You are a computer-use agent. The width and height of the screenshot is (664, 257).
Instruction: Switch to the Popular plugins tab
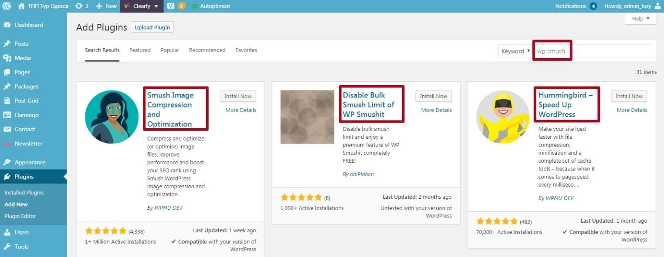pos(170,50)
